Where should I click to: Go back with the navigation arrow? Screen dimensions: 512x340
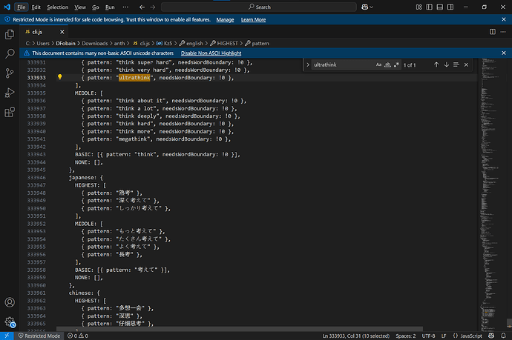tap(142, 7)
